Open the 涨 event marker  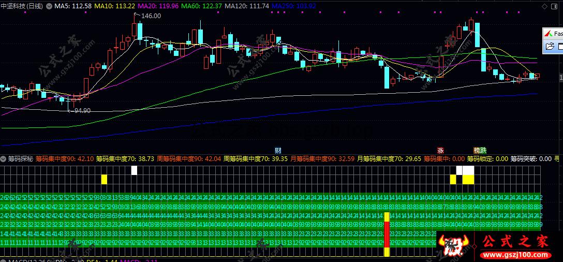click(x=440, y=150)
